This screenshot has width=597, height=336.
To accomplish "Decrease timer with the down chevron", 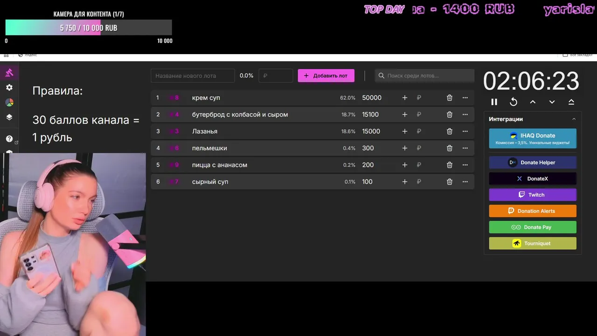I will (552, 102).
